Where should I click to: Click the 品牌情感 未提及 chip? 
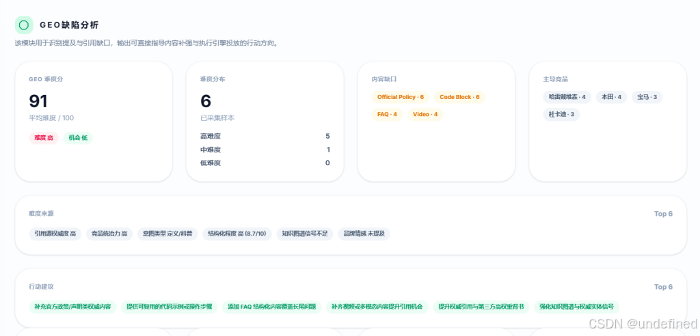tap(364, 234)
